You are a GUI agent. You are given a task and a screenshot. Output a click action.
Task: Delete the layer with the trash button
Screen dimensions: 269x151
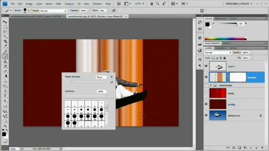[x=262, y=148]
